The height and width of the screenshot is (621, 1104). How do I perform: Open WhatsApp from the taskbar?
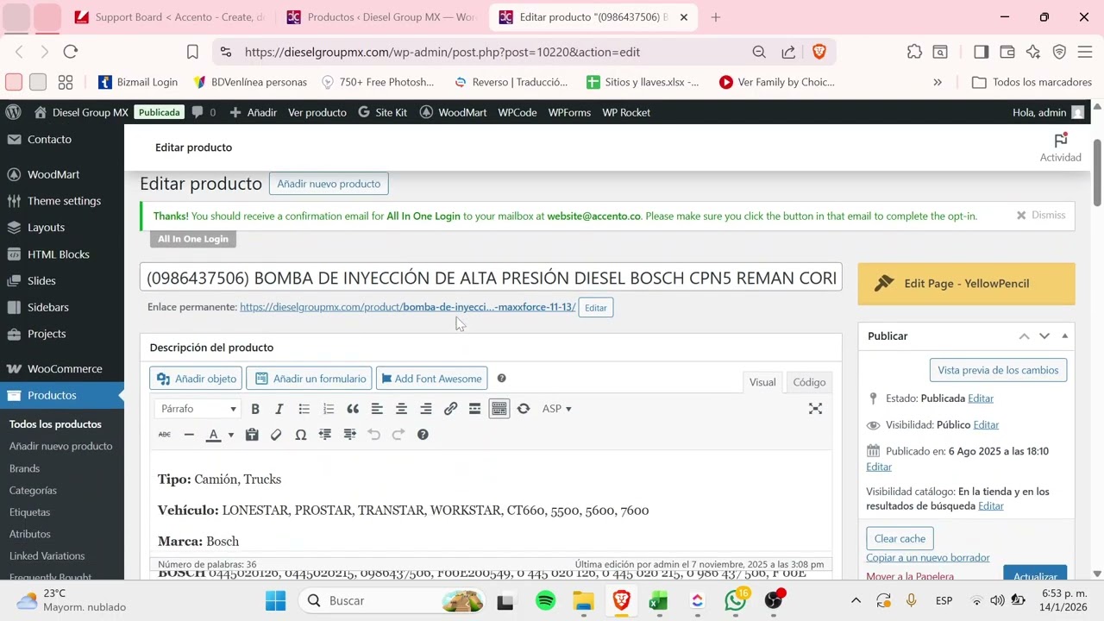tap(736, 600)
